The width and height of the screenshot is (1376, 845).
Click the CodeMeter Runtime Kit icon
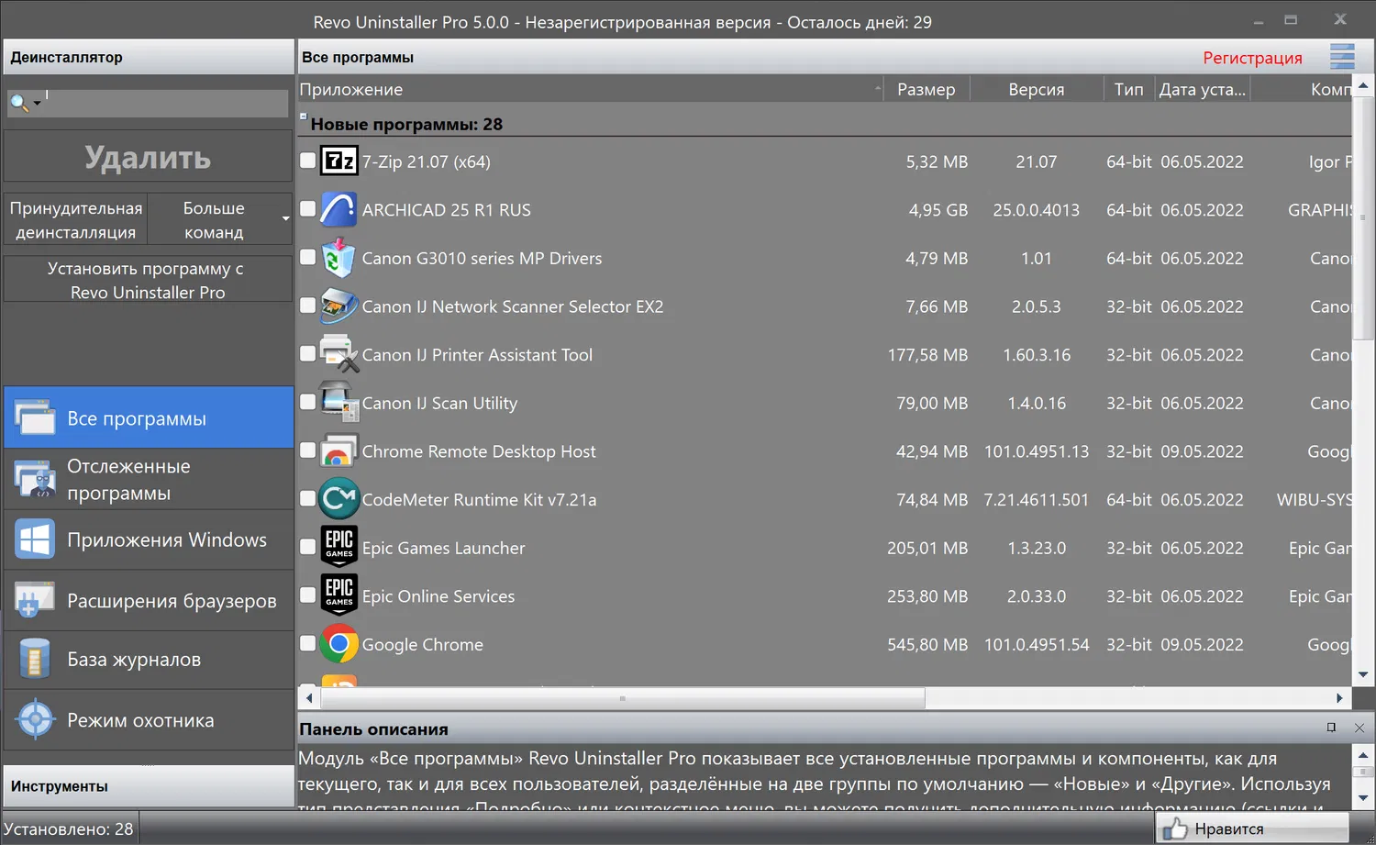click(338, 499)
